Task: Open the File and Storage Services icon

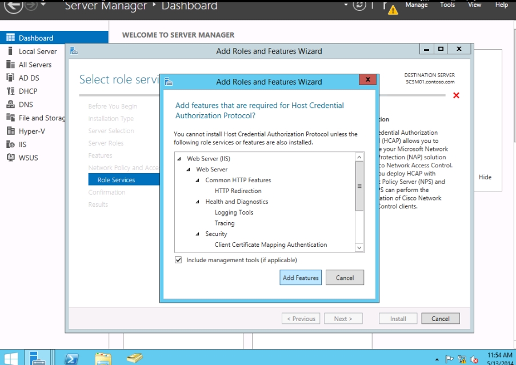Action: tap(10, 118)
